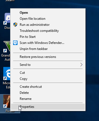Image resolution: width=99 pixels, height=121 pixels.
Task: Select Run as administrator
Action: point(48,25)
